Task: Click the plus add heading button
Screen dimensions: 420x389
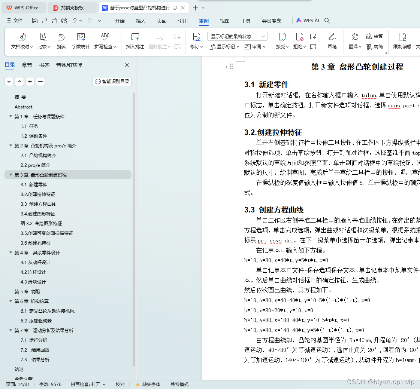Action: (x=30, y=82)
